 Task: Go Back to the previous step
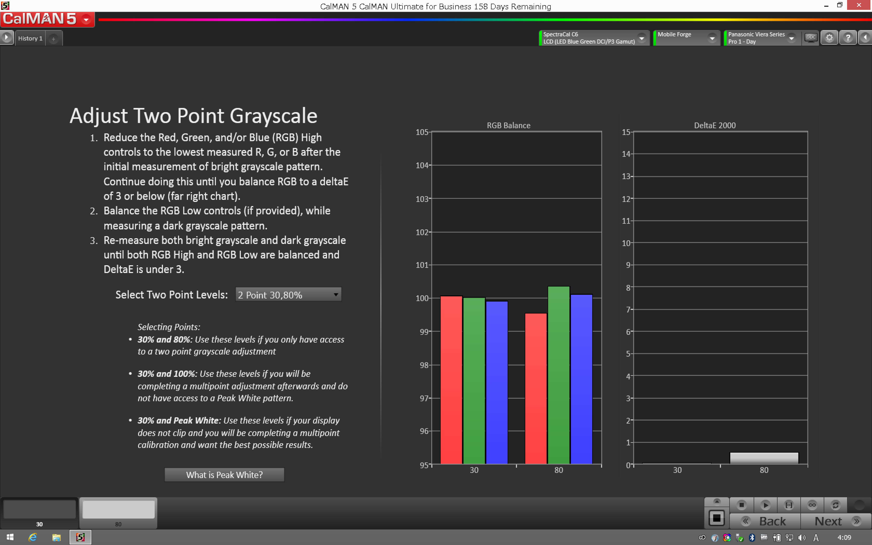tap(765, 521)
